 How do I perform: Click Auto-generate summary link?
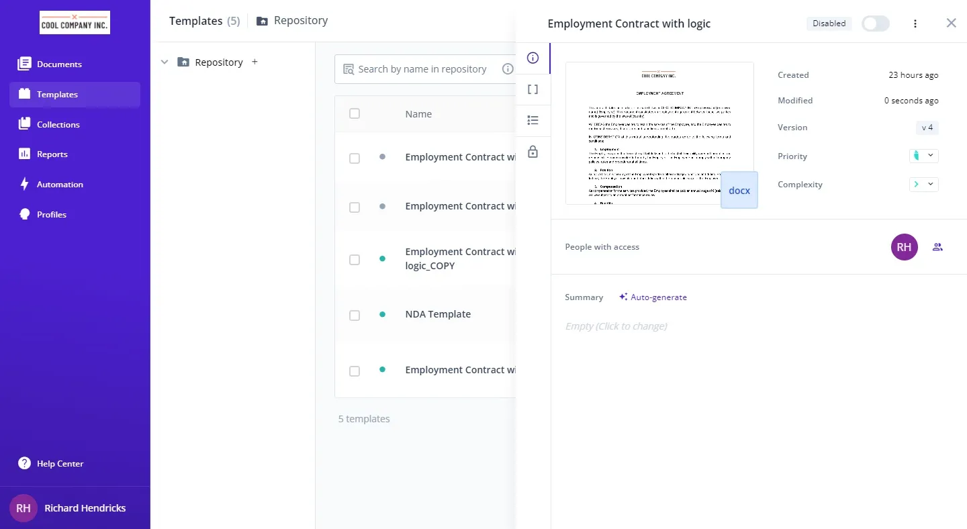653,297
